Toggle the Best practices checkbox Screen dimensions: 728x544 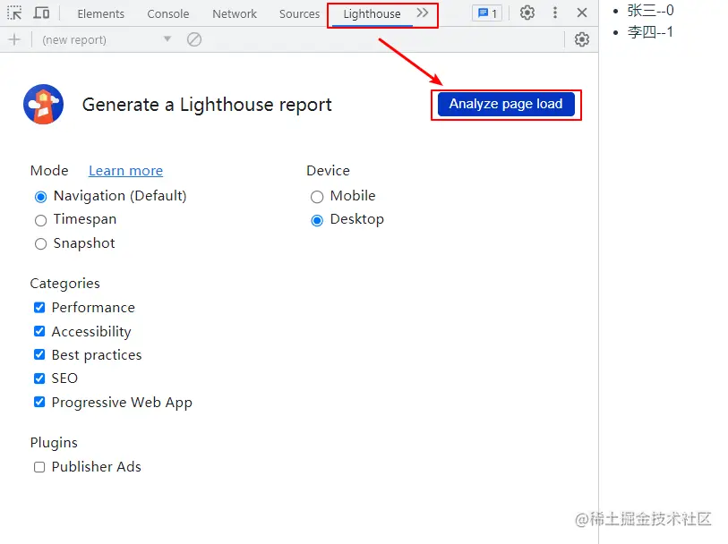coord(39,355)
